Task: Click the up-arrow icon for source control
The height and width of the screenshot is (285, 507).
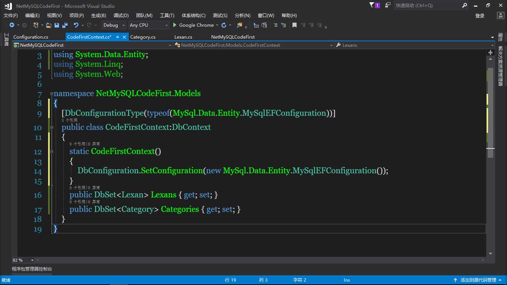Action: (x=455, y=280)
